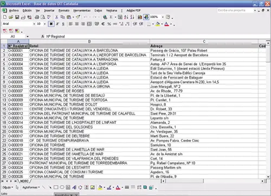This screenshot has width=271, height=196.
Task: Open the 100% zoom dropdown
Action: pos(163,17)
